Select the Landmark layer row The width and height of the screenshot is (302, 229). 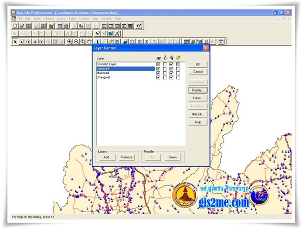click(125, 69)
